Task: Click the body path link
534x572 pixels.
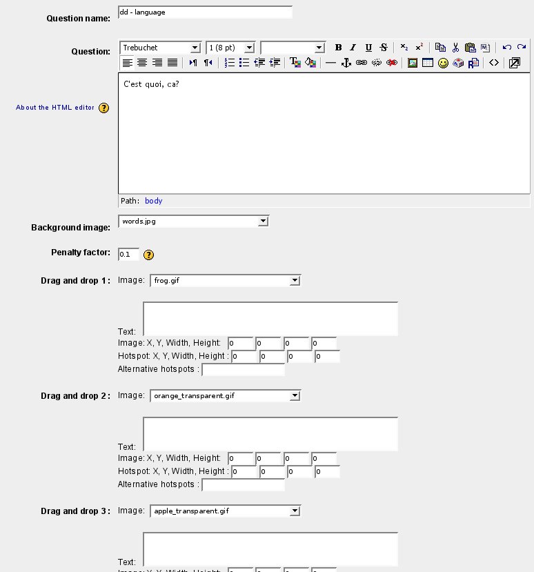Action: click(153, 201)
